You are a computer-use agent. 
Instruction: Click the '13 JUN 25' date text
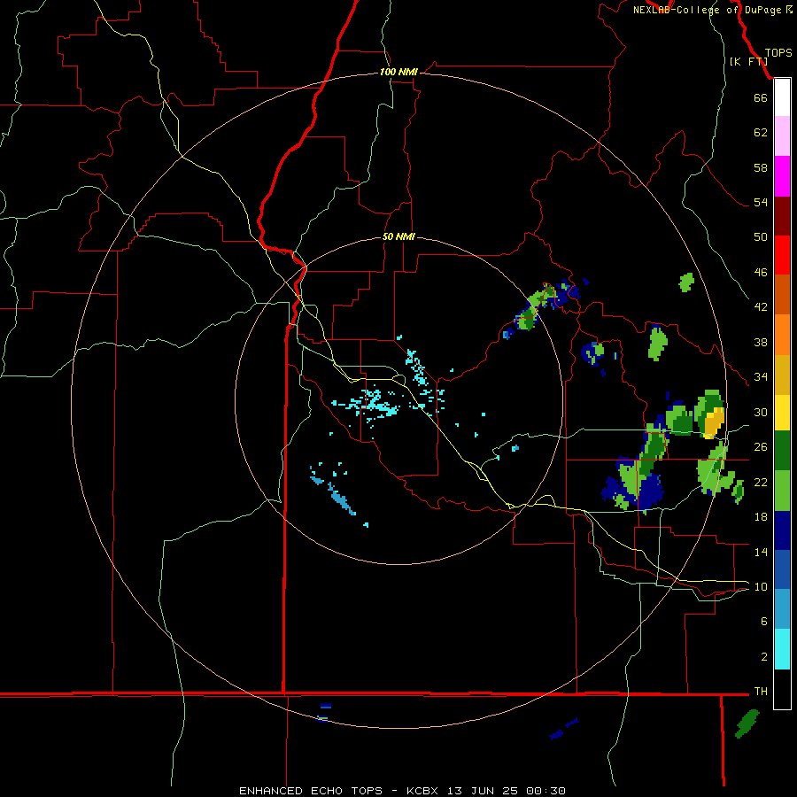(483, 791)
